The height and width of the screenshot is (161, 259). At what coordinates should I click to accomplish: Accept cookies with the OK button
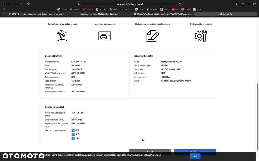point(195,156)
